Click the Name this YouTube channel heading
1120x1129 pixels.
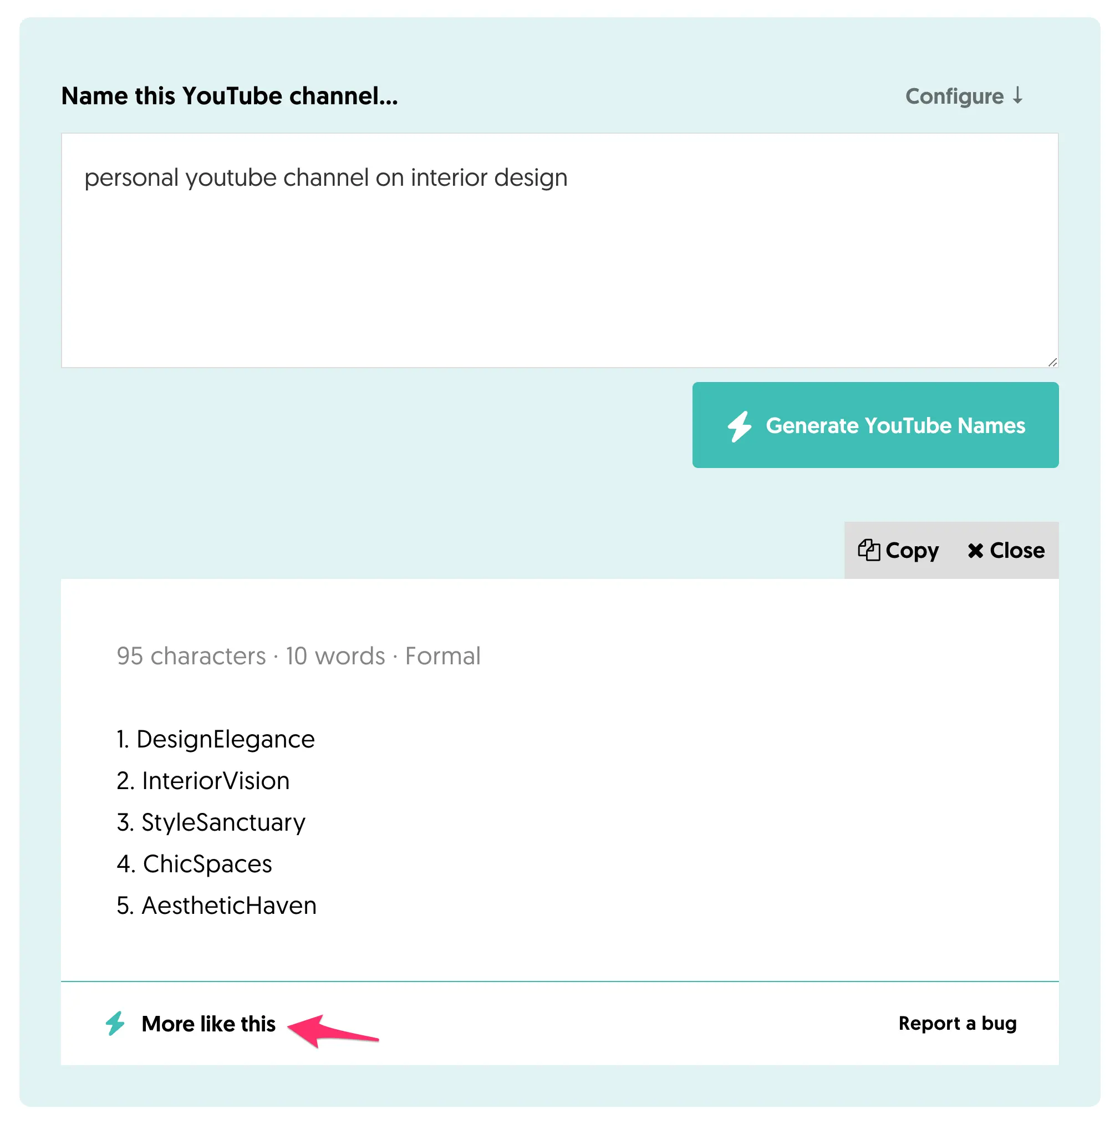click(x=229, y=96)
